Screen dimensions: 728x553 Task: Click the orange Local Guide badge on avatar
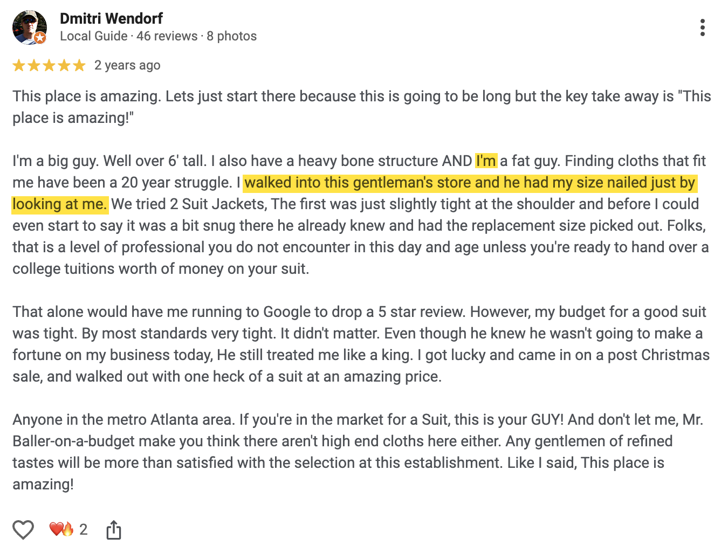point(40,38)
